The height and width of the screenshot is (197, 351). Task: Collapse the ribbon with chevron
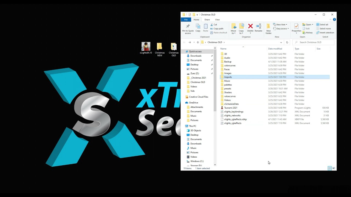[x=330, y=20]
